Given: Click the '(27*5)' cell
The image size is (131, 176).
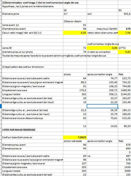Looking at the screenshot, I should tap(124, 48).
